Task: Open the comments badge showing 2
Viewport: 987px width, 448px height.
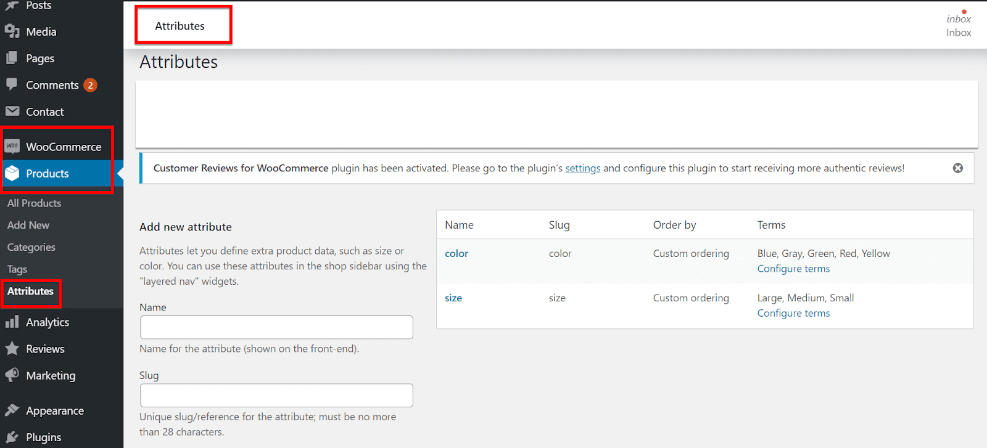Action: point(90,85)
